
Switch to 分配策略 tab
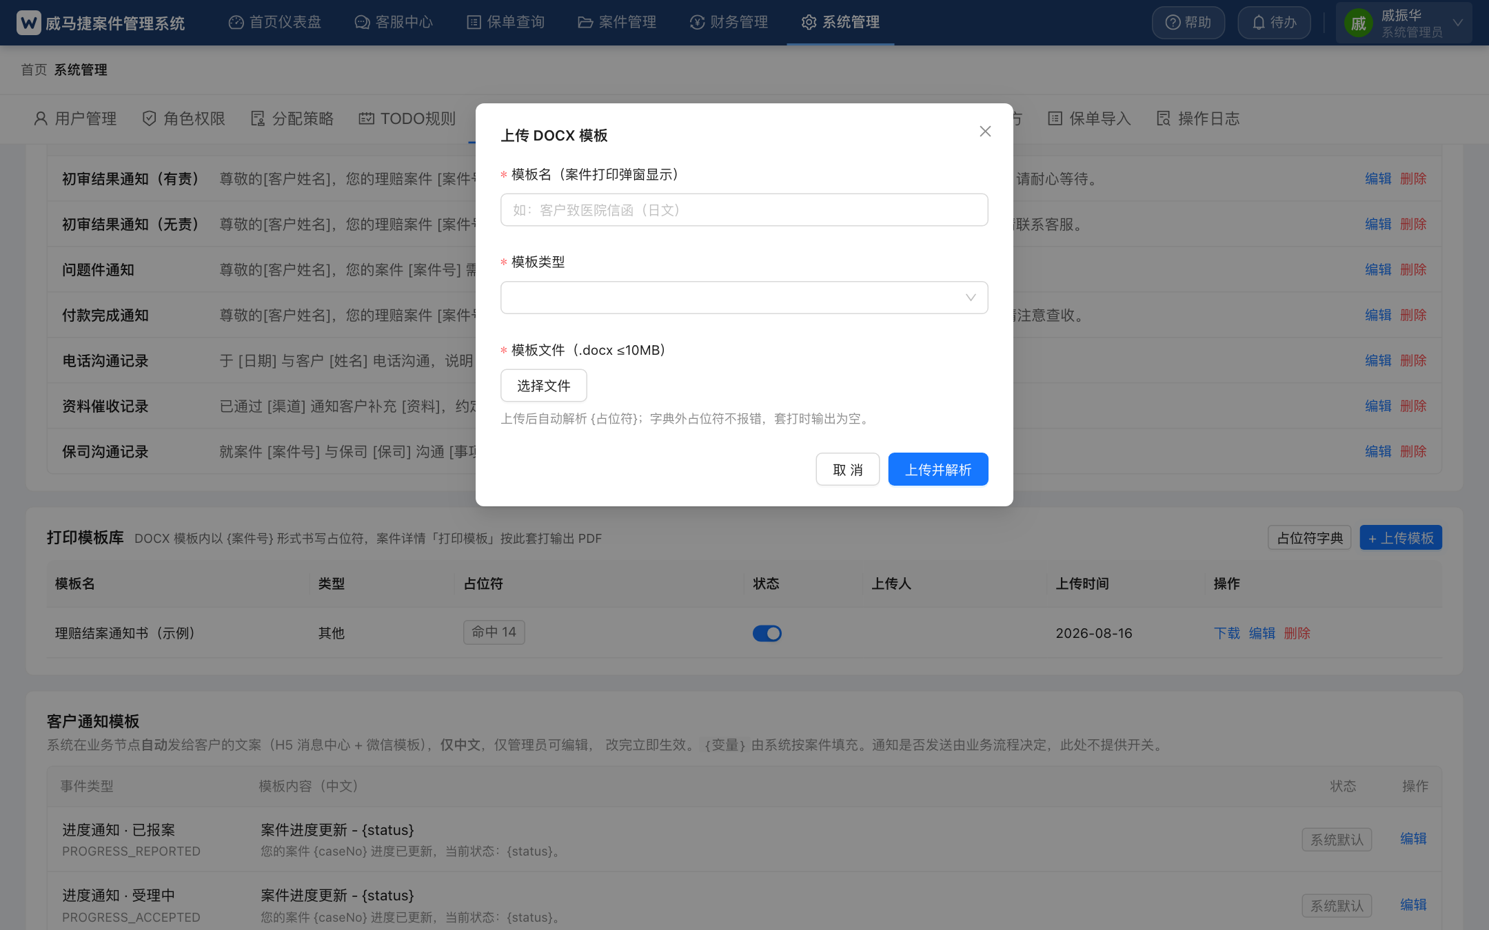(x=292, y=118)
